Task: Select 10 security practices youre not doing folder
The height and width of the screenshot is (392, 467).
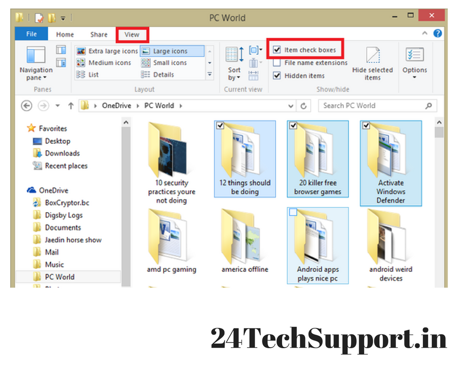Action: [x=171, y=164]
